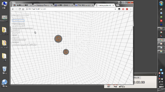Open the 'zoom' example link
165x92 pixels.
click(14, 34)
